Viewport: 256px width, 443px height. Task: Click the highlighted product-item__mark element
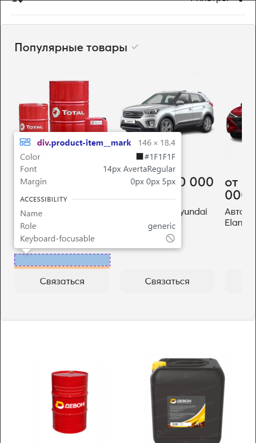pos(62,260)
